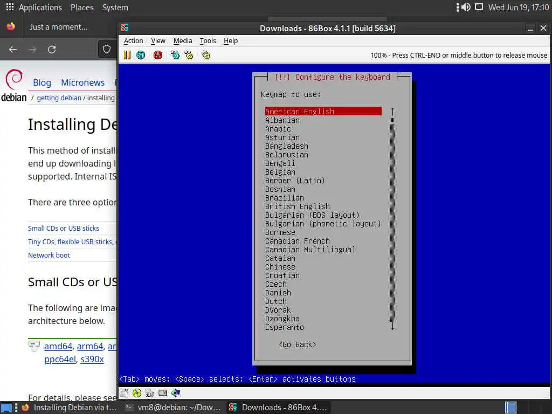552x414 pixels.
Task: Select Canadian French keymap
Action: click(x=298, y=241)
